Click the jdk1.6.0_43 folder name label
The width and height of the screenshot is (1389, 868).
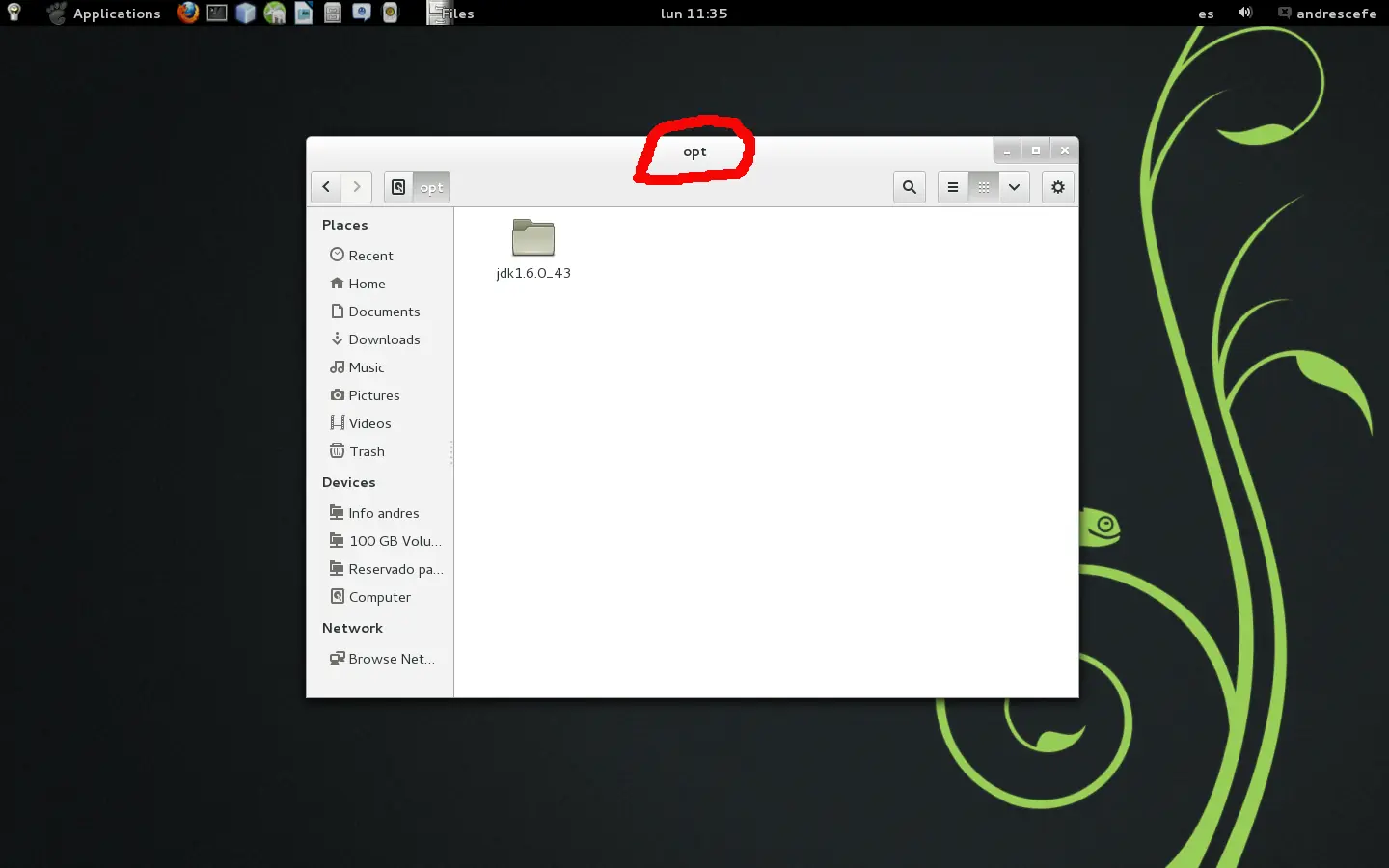533,273
